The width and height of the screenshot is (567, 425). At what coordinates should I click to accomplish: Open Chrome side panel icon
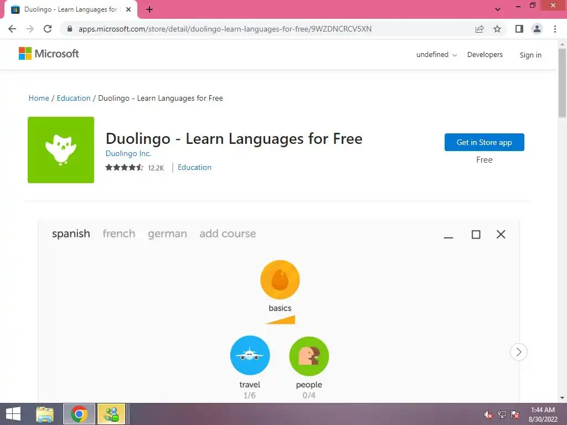pyautogui.click(x=519, y=29)
